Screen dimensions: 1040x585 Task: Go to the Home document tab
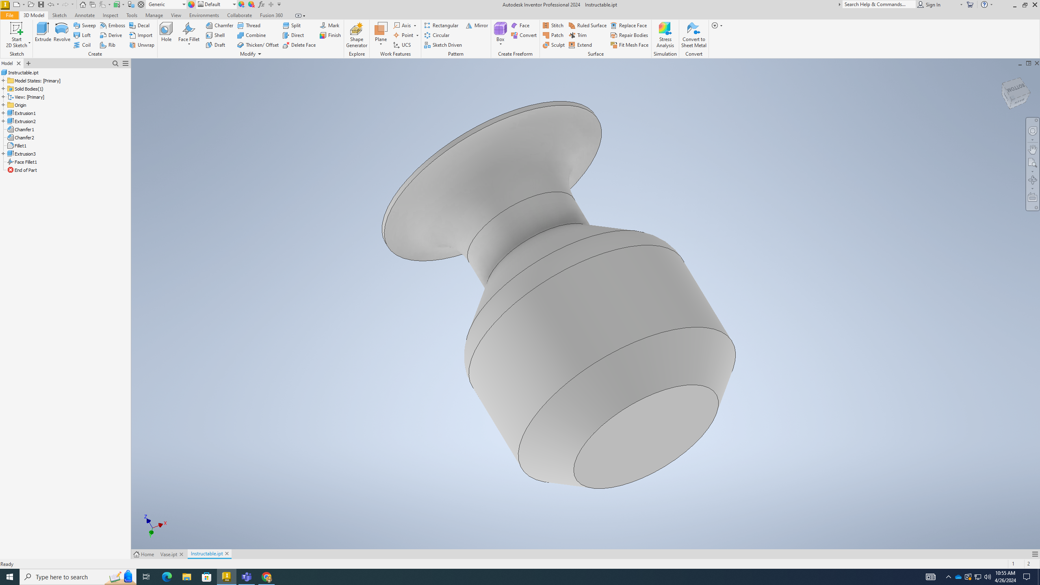pyautogui.click(x=144, y=554)
